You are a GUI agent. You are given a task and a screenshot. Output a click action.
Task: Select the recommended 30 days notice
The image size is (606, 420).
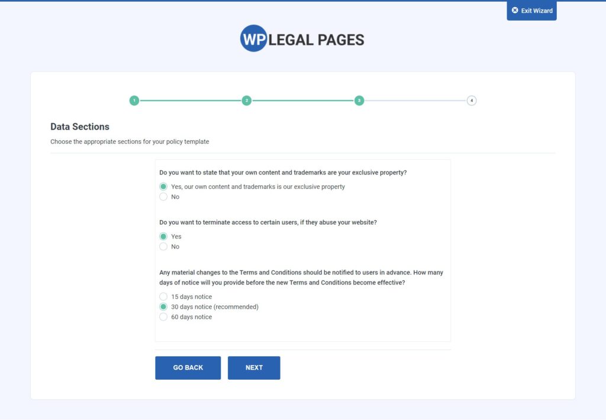point(163,306)
